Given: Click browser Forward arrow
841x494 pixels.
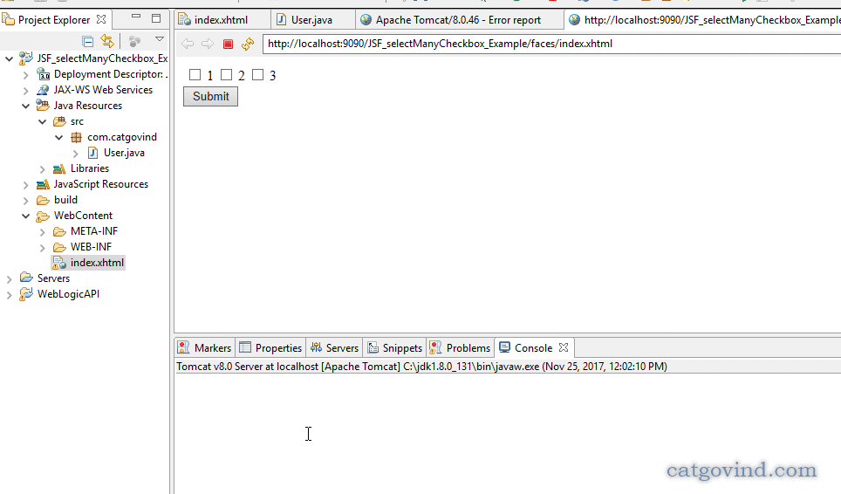Looking at the screenshot, I should 208,44.
